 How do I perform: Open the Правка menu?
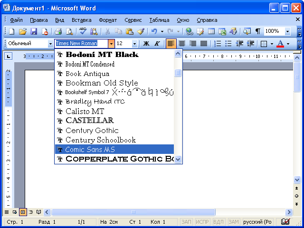click(x=39, y=20)
